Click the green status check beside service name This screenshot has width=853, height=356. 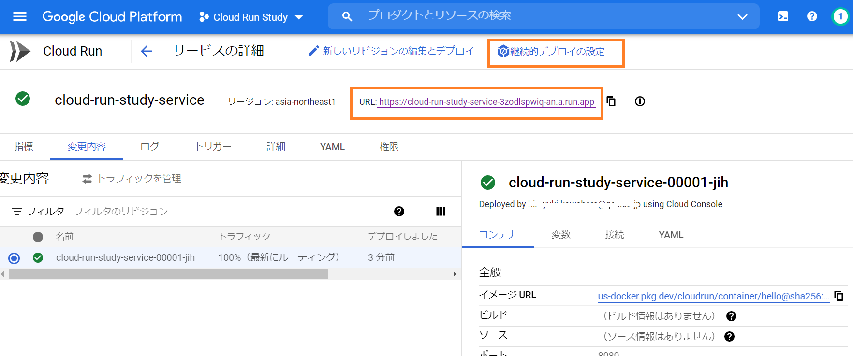pos(23,99)
